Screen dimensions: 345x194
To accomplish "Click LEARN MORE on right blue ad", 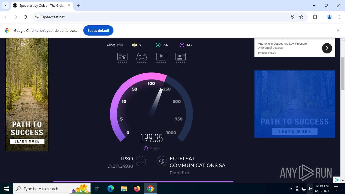I will [x=295, y=131].
